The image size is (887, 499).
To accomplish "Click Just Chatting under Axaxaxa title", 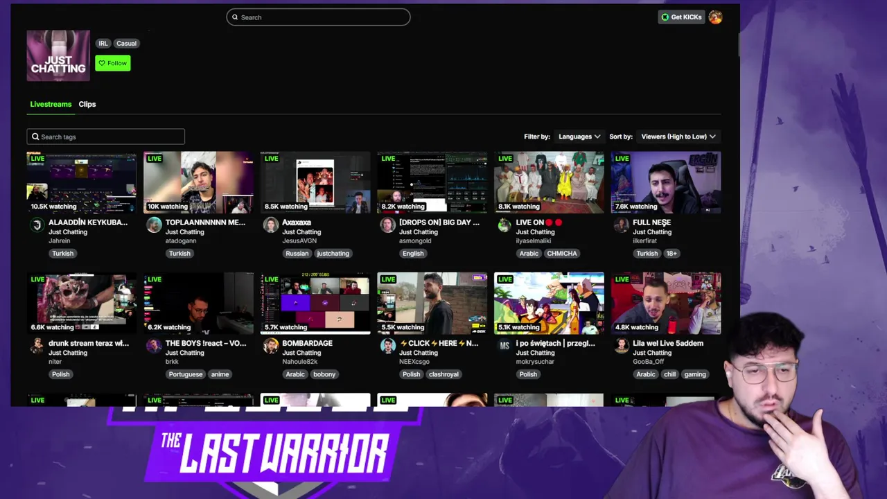I will tap(301, 232).
